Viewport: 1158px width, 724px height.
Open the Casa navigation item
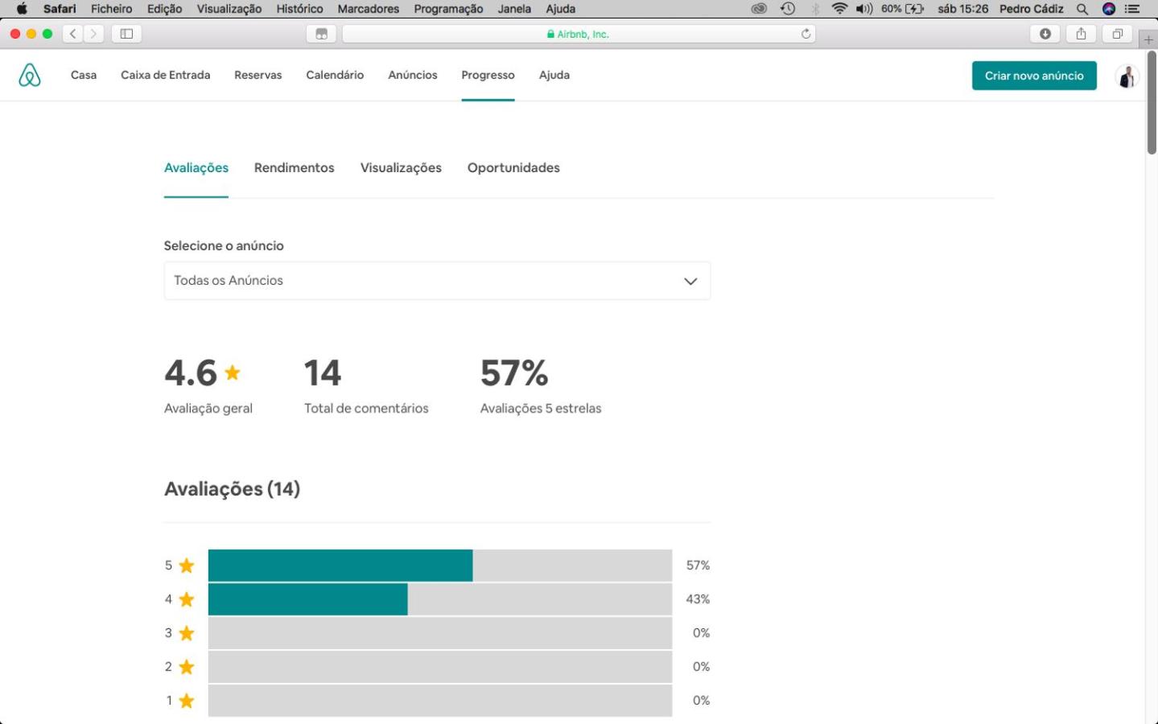pyautogui.click(x=84, y=75)
